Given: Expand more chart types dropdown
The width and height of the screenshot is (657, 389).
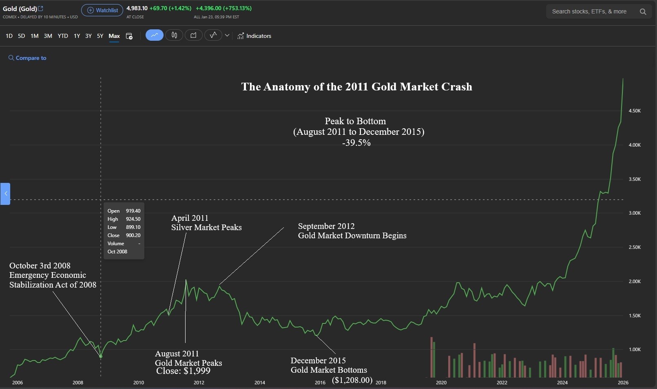Looking at the screenshot, I should pos(227,35).
